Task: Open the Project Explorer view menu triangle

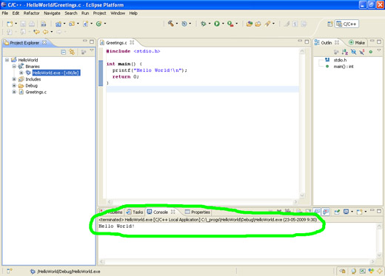Action: tap(92, 50)
